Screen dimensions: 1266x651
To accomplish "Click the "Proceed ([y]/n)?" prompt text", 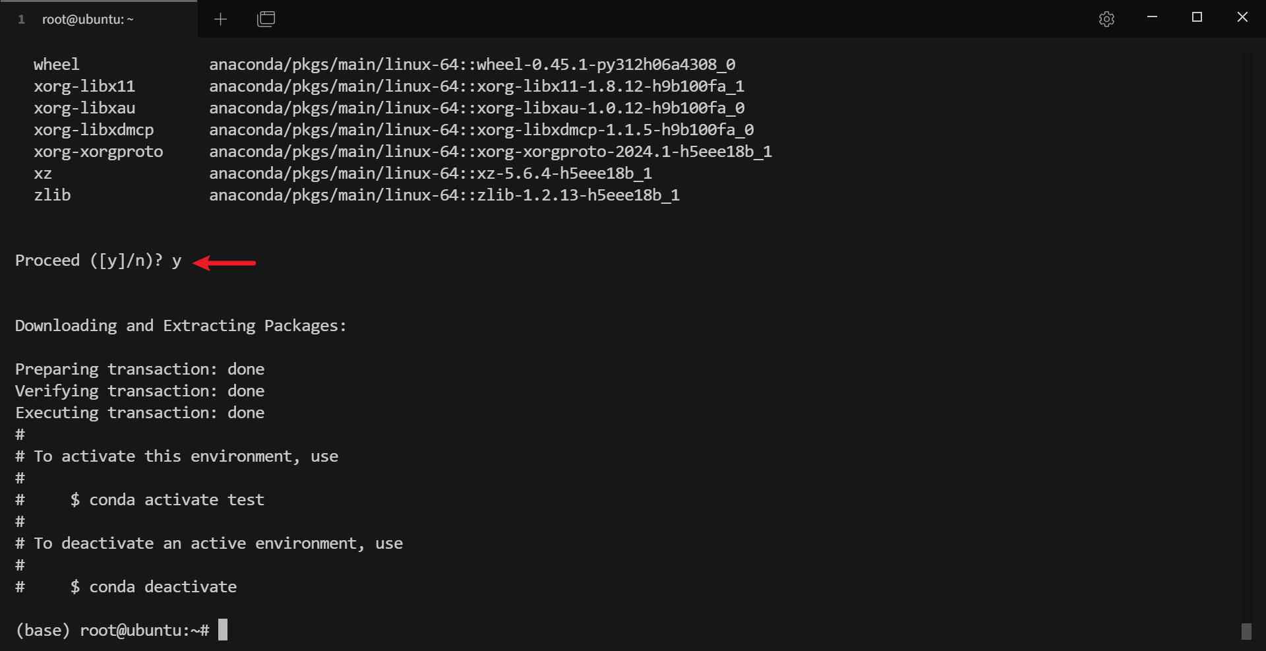I will click(x=88, y=261).
